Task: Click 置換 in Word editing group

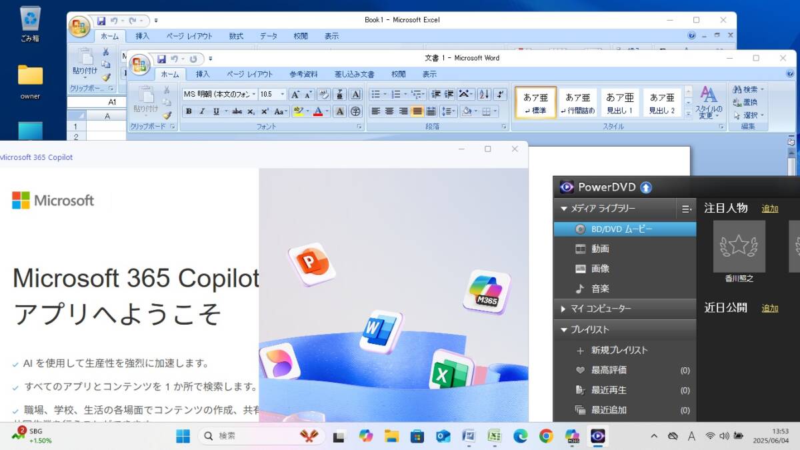Action: (745, 102)
